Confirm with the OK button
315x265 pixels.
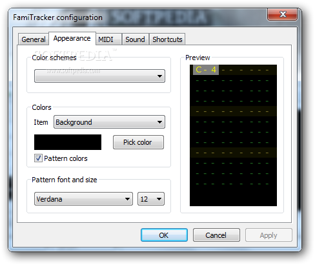[x=164, y=235]
